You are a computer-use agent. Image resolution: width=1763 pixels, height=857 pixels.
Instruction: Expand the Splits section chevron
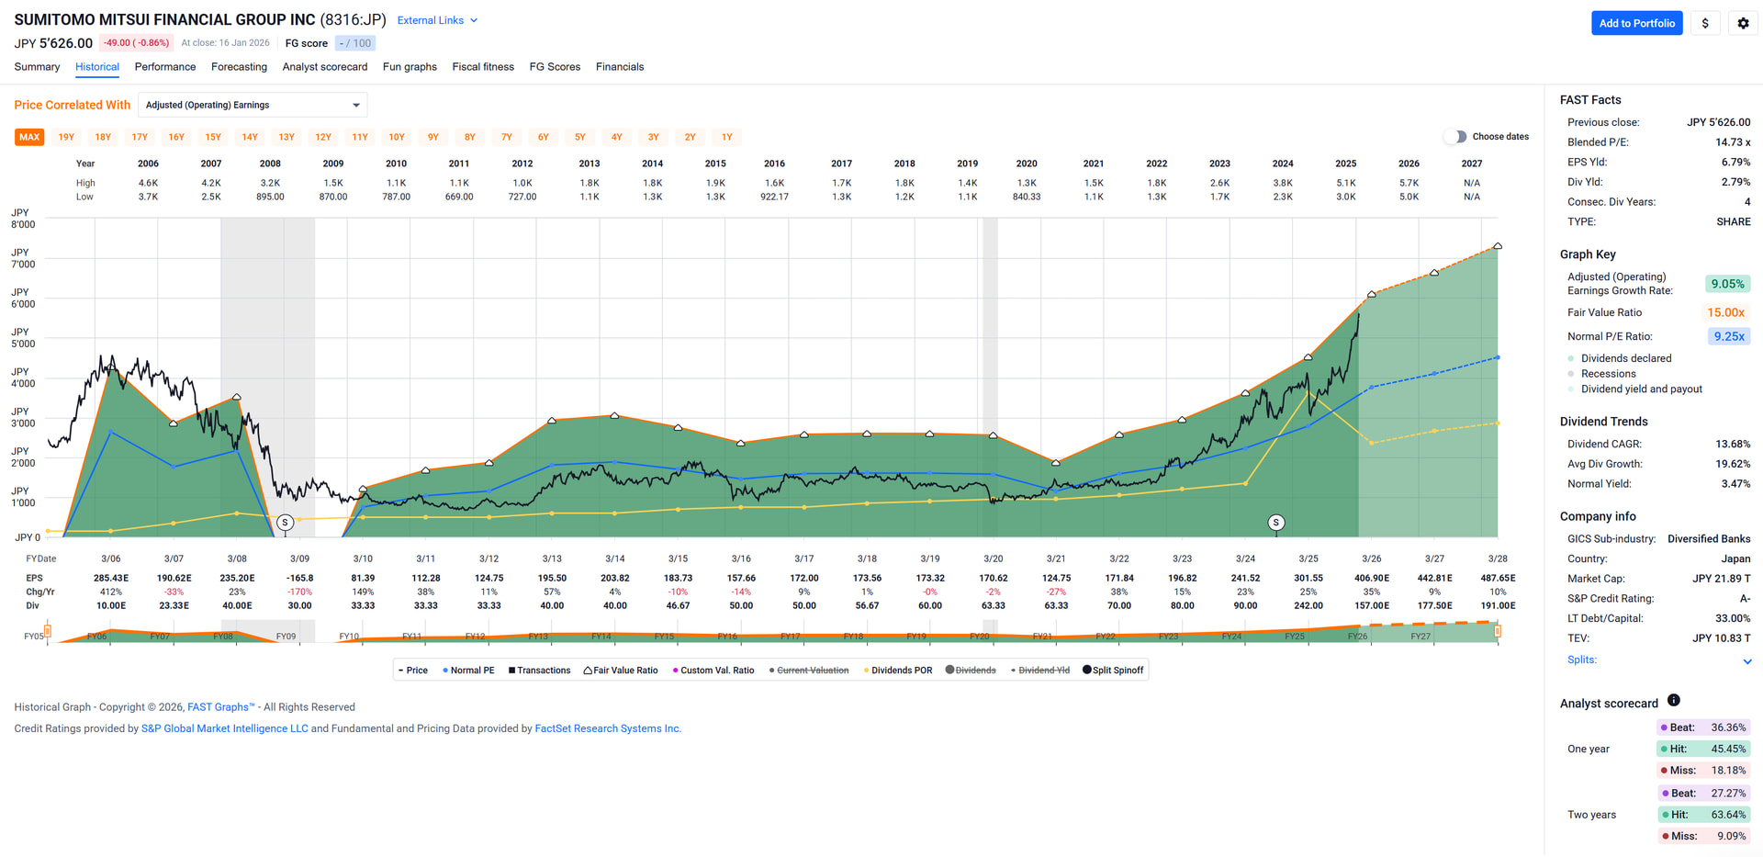(x=1746, y=661)
